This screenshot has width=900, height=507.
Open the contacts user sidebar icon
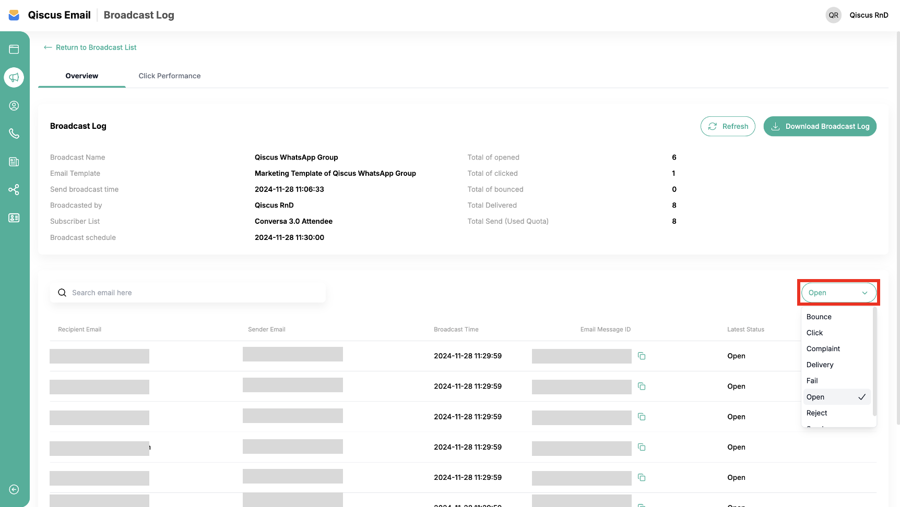14,106
